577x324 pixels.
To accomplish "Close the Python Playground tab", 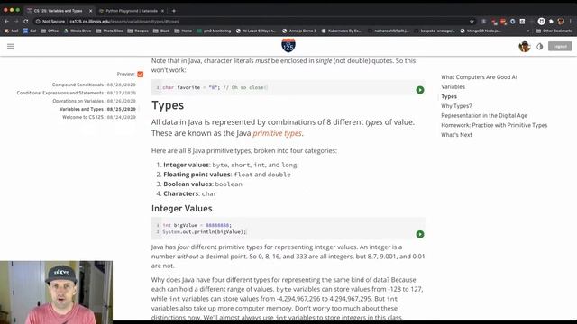I will (x=162, y=11).
